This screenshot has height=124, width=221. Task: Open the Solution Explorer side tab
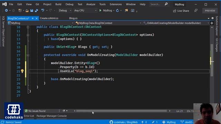click(217, 26)
